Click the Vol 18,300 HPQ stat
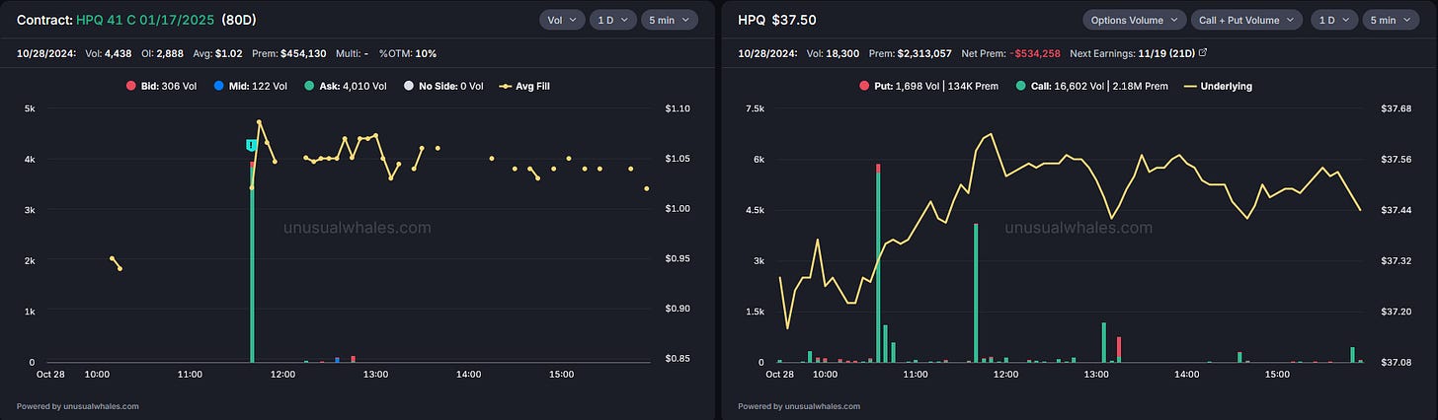Viewport: 1438px width, 420px height. point(835,52)
